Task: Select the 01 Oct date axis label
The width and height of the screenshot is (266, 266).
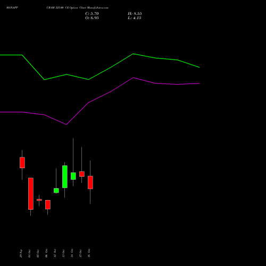Action: coord(29,253)
